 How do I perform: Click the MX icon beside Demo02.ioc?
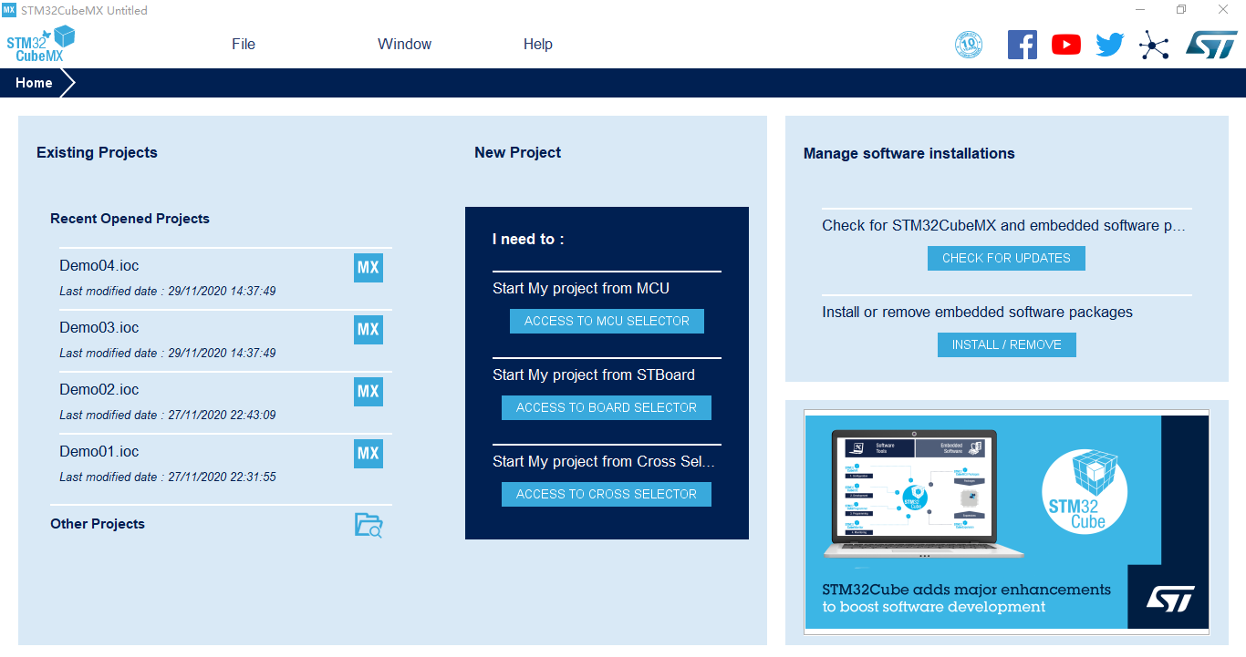(x=369, y=392)
